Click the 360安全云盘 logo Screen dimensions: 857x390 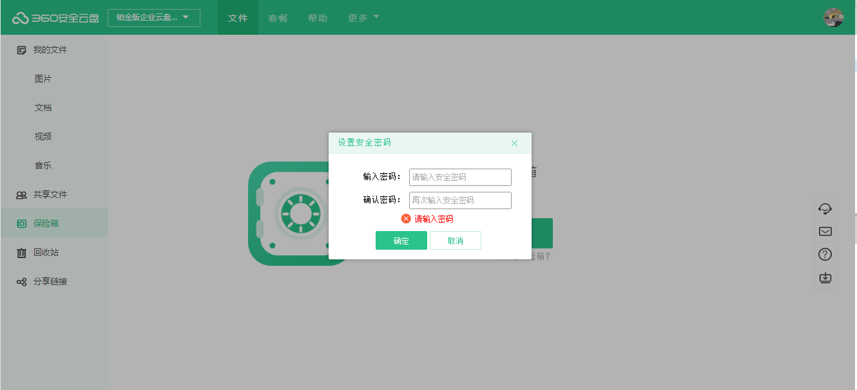point(55,18)
